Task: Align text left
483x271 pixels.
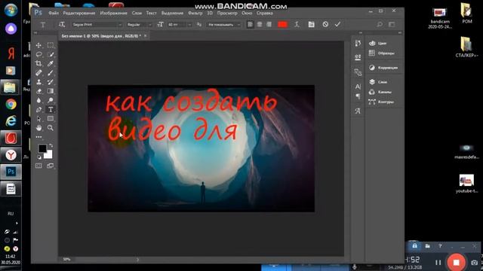Action: click(250, 25)
